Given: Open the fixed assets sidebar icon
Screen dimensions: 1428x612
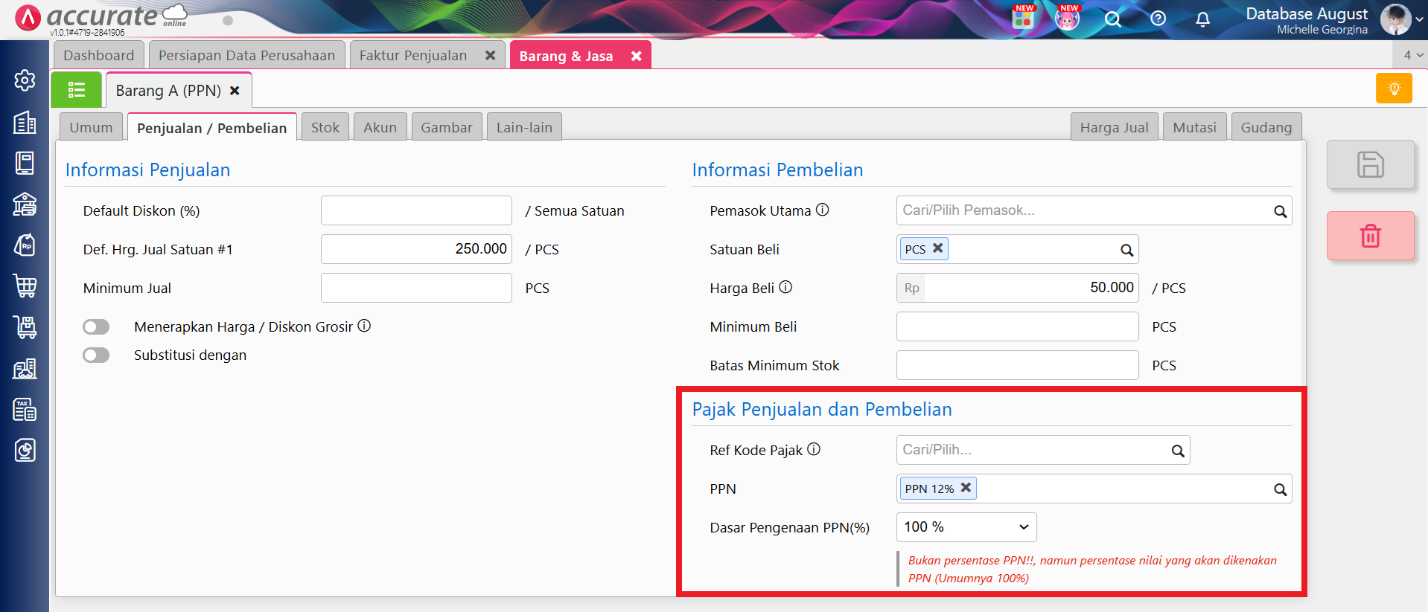Looking at the screenshot, I should coord(25,368).
